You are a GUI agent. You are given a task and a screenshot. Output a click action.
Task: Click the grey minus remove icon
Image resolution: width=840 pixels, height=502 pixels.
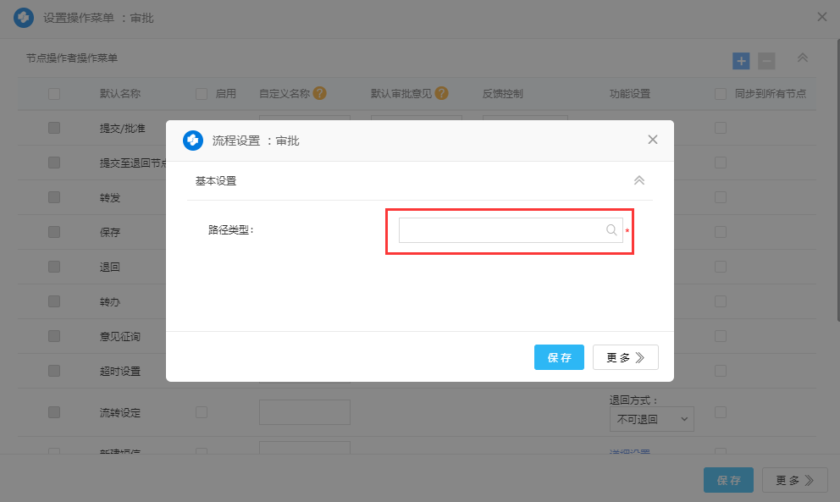[x=765, y=61]
